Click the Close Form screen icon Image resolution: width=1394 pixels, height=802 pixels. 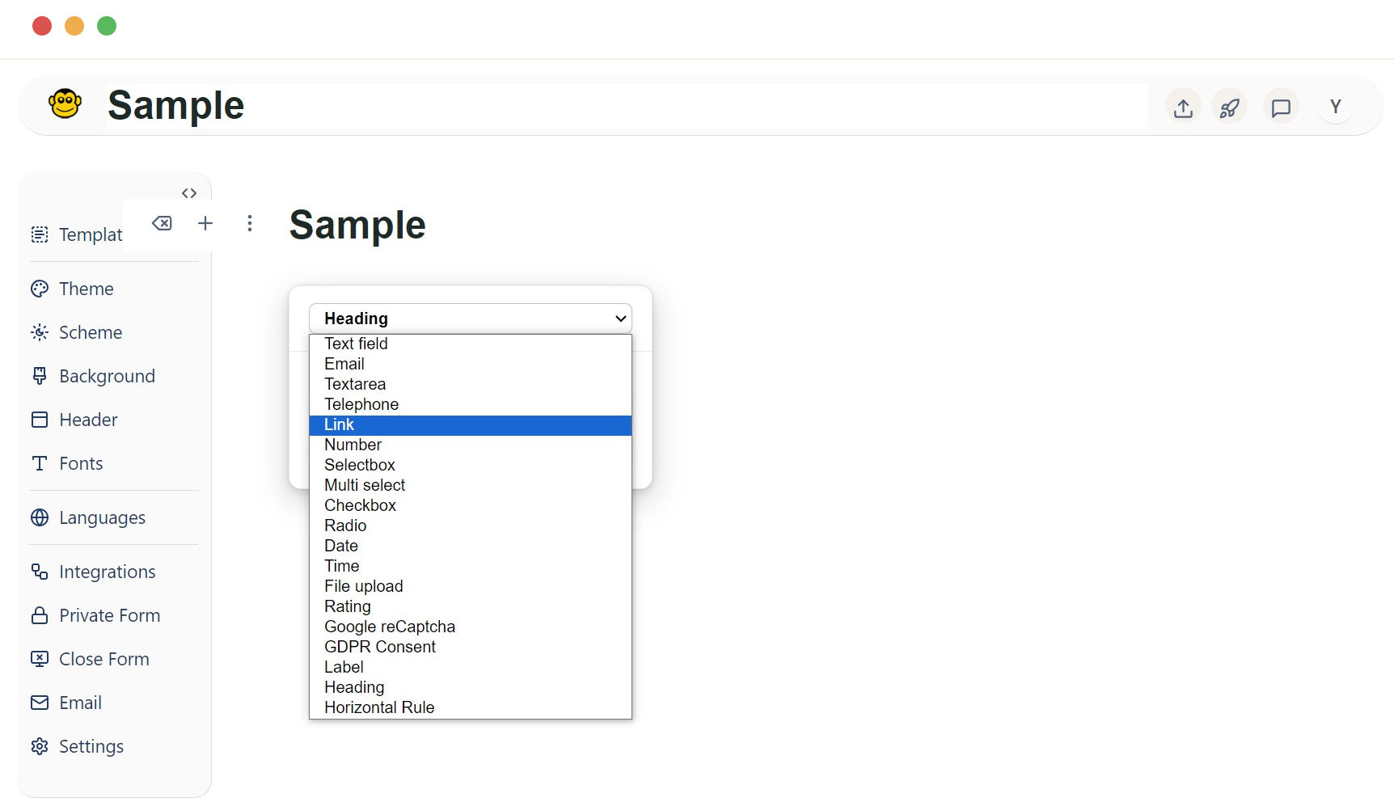[x=40, y=659]
